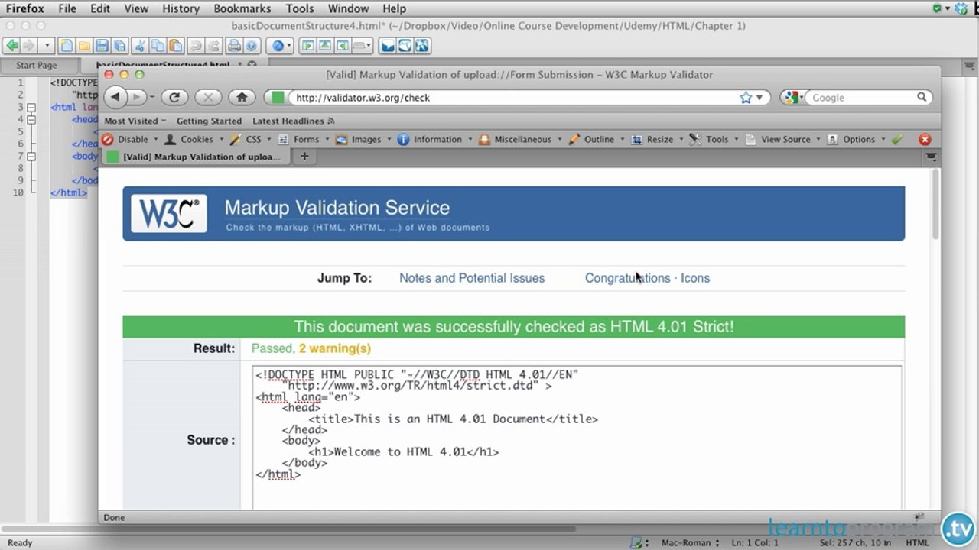Image resolution: width=979 pixels, height=550 pixels.
Task: Open the Images dropdown in Web Developer toolbar
Action: [x=363, y=140]
